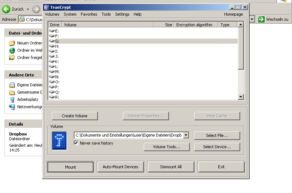Select drive F: slot in TrueCrypt list
Viewport: 292px width, 193px height.
pos(143,36)
